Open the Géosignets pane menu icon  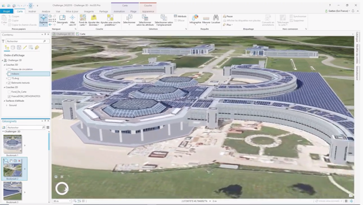point(48,127)
